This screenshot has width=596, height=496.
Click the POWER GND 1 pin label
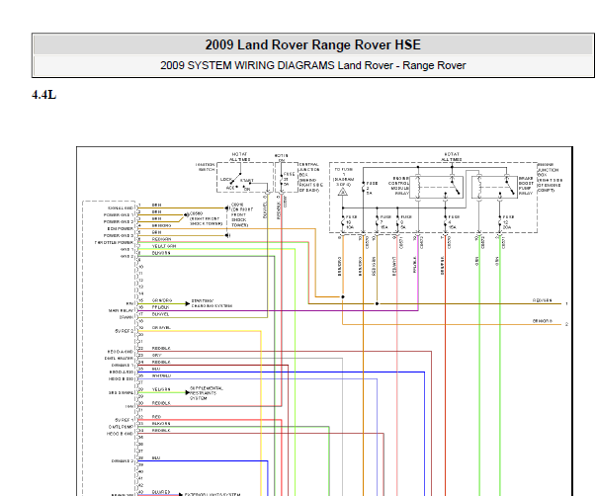click(119, 215)
